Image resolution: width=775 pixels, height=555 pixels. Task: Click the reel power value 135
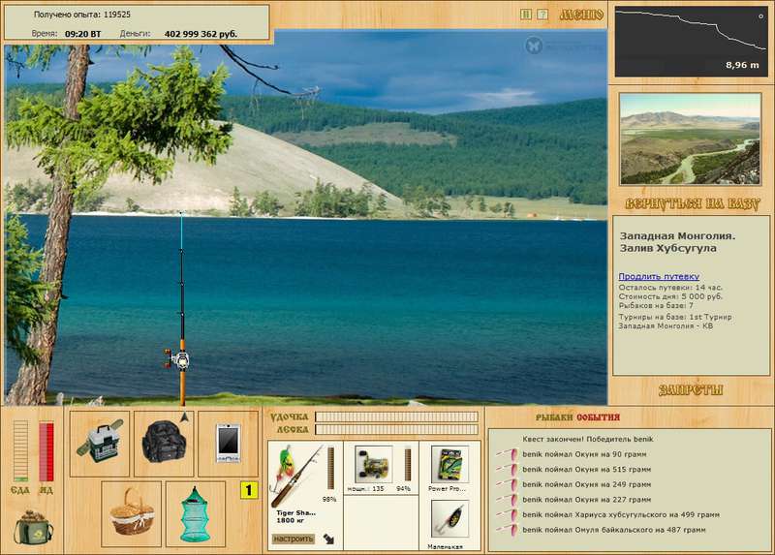coord(378,489)
